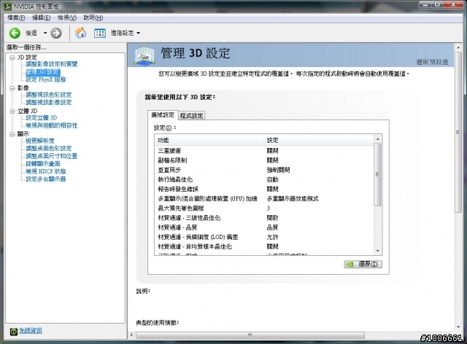Select 變更解析度 in tree
Screen dimensions: 467x344
click(x=40, y=141)
